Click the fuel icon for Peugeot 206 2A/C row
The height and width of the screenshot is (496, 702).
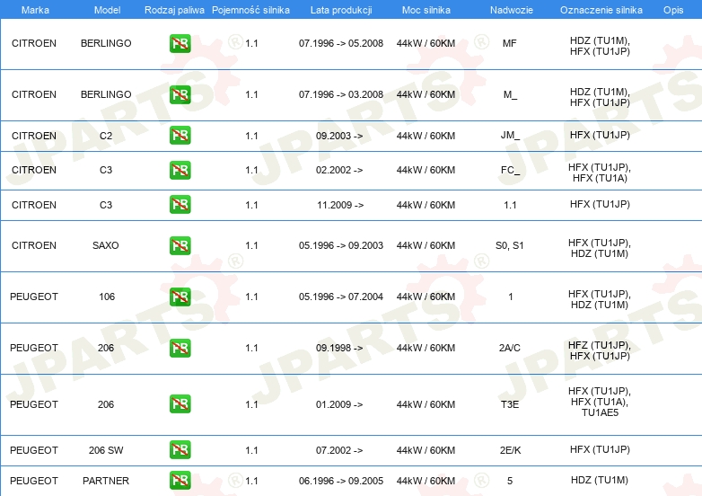[180, 348]
